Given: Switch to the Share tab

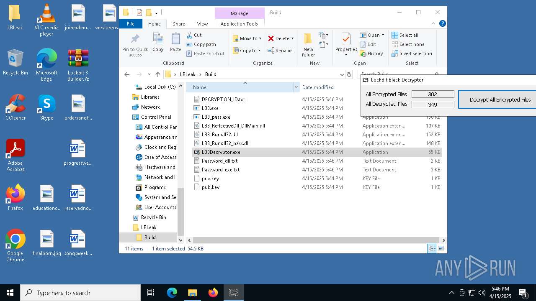Looking at the screenshot, I should 179,24.
